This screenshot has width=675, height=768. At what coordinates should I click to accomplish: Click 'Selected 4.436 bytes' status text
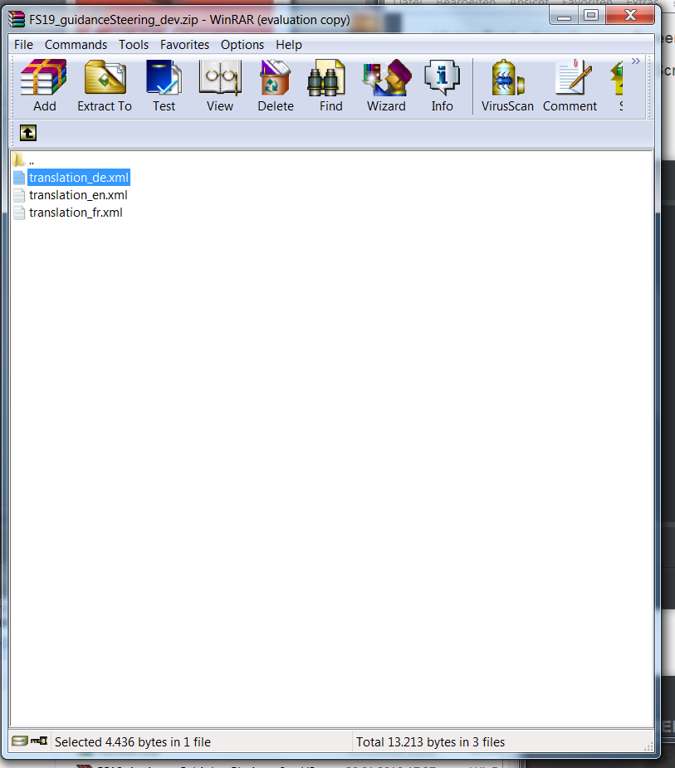click(133, 742)
